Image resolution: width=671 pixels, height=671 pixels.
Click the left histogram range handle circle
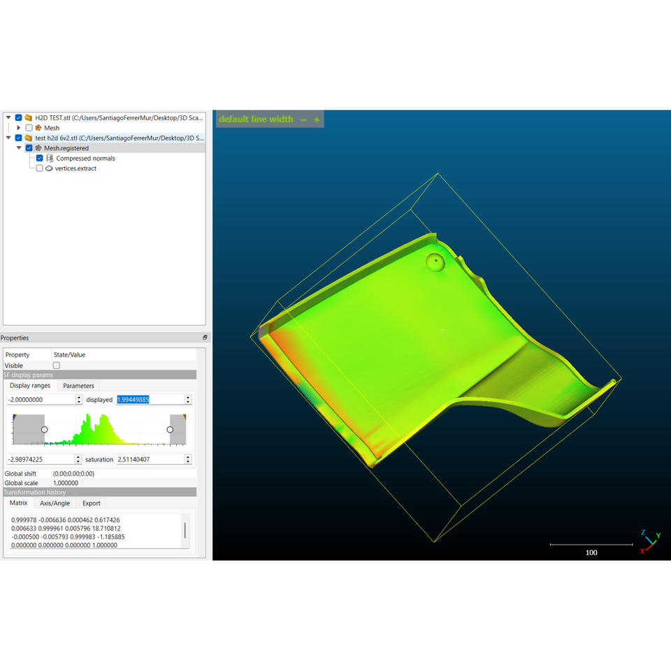coord(45,429)
